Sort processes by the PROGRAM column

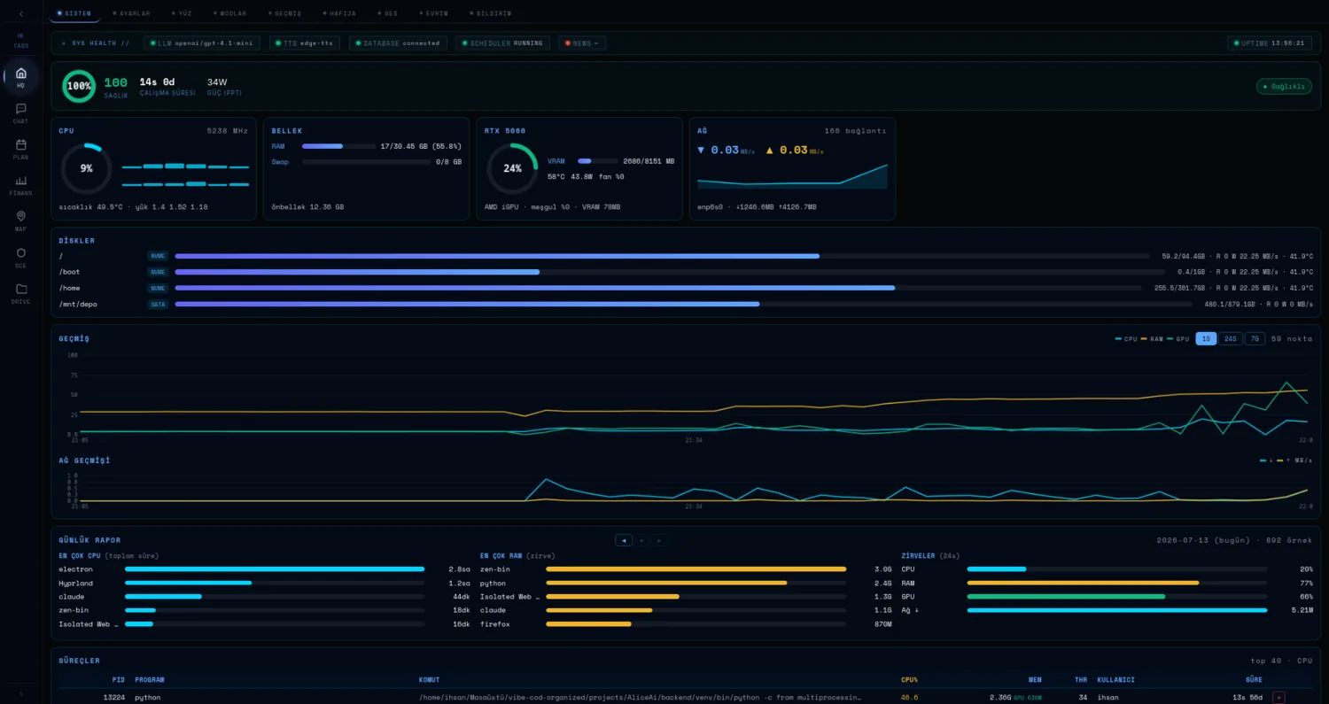coord(150,680)
